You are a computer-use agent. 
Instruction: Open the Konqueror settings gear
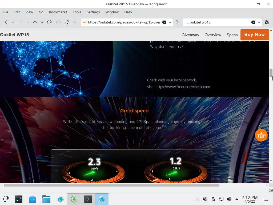[x=267, y=22]
